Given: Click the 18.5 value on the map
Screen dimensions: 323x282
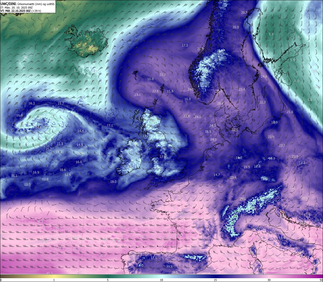Looking at the screenshot, I should [208, 132].
